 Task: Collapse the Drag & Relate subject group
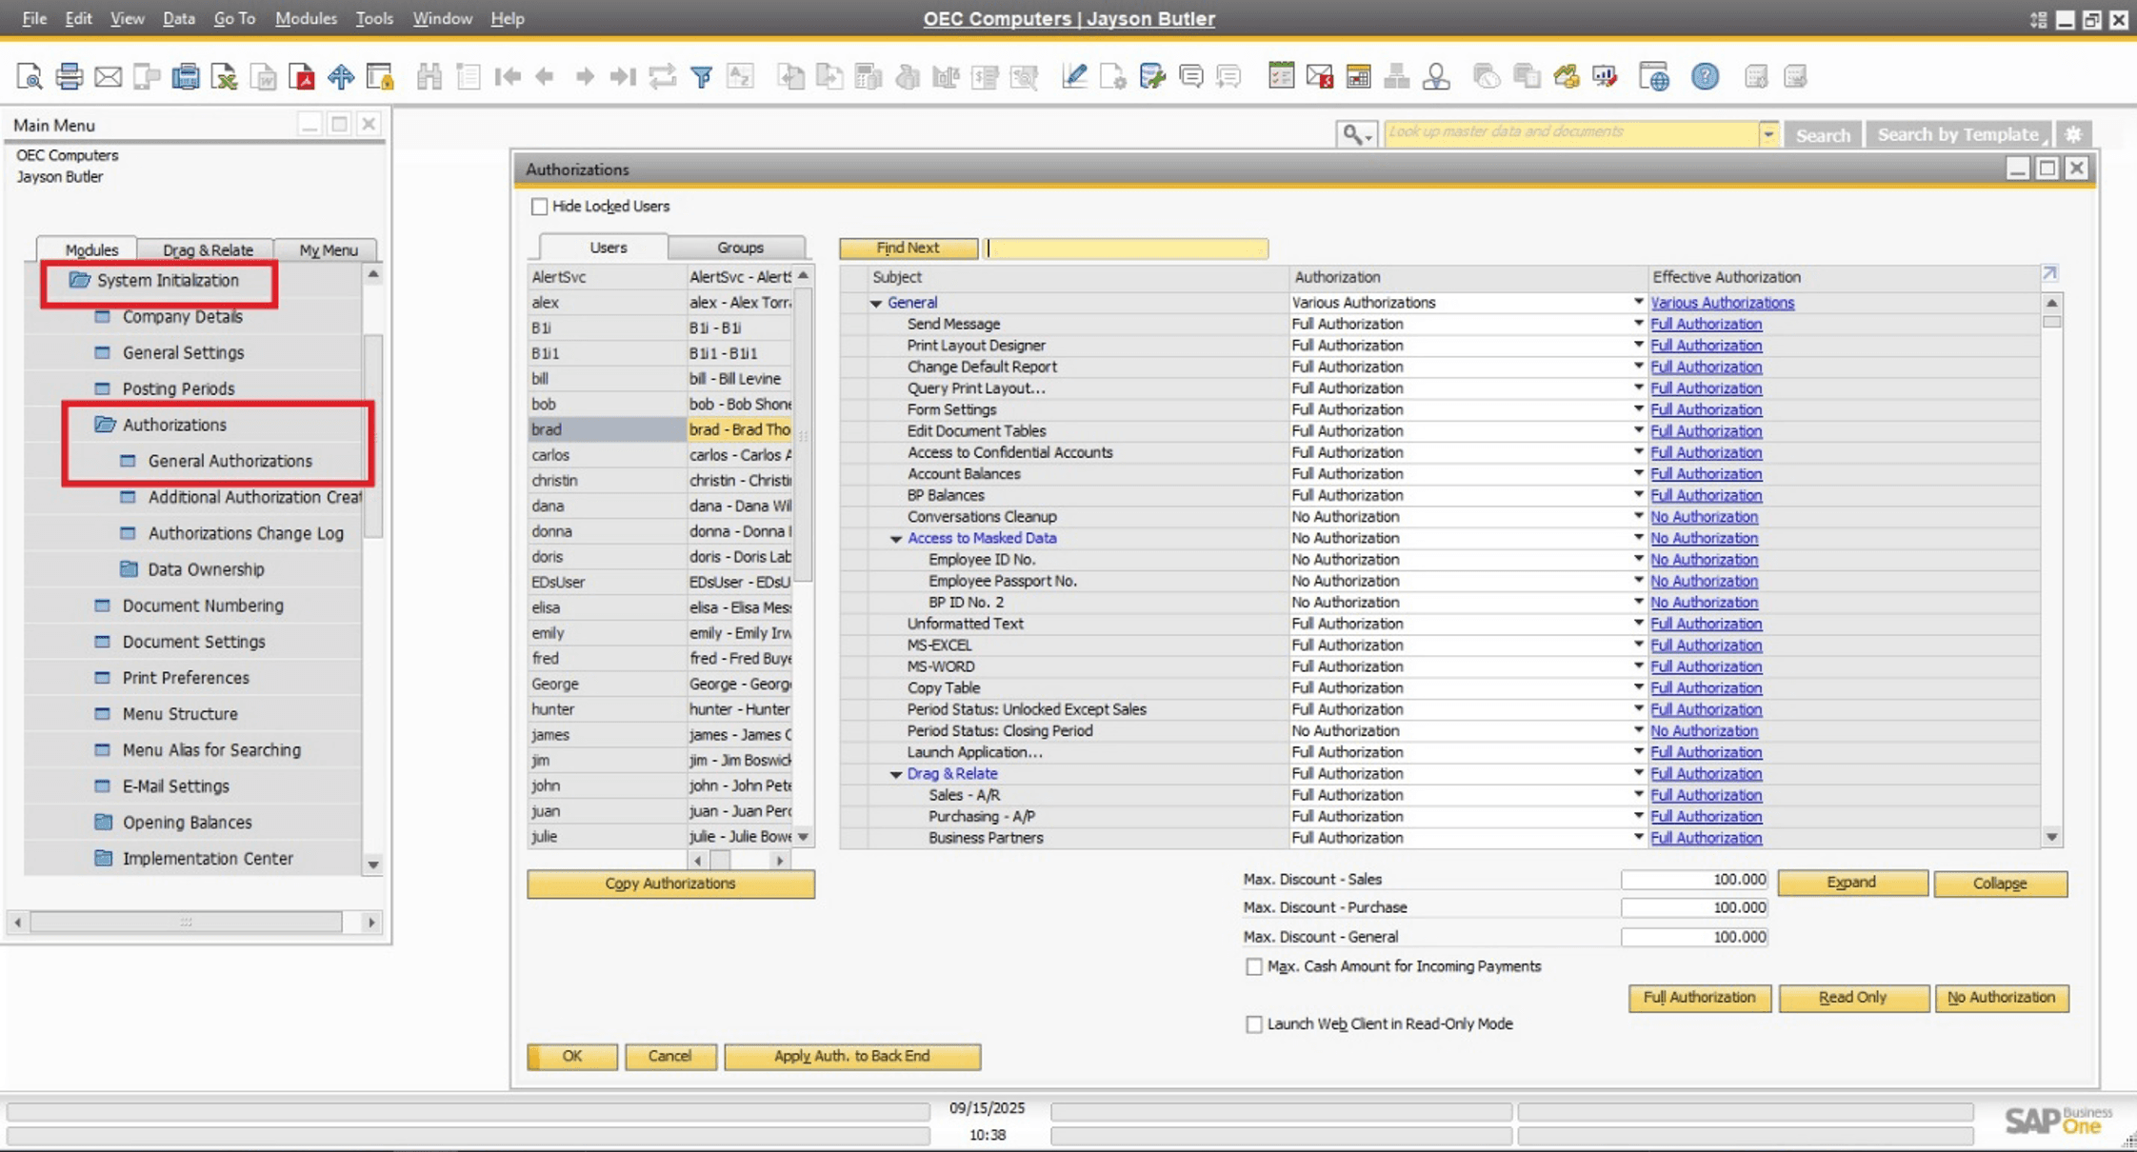click(x=896, y=773)
